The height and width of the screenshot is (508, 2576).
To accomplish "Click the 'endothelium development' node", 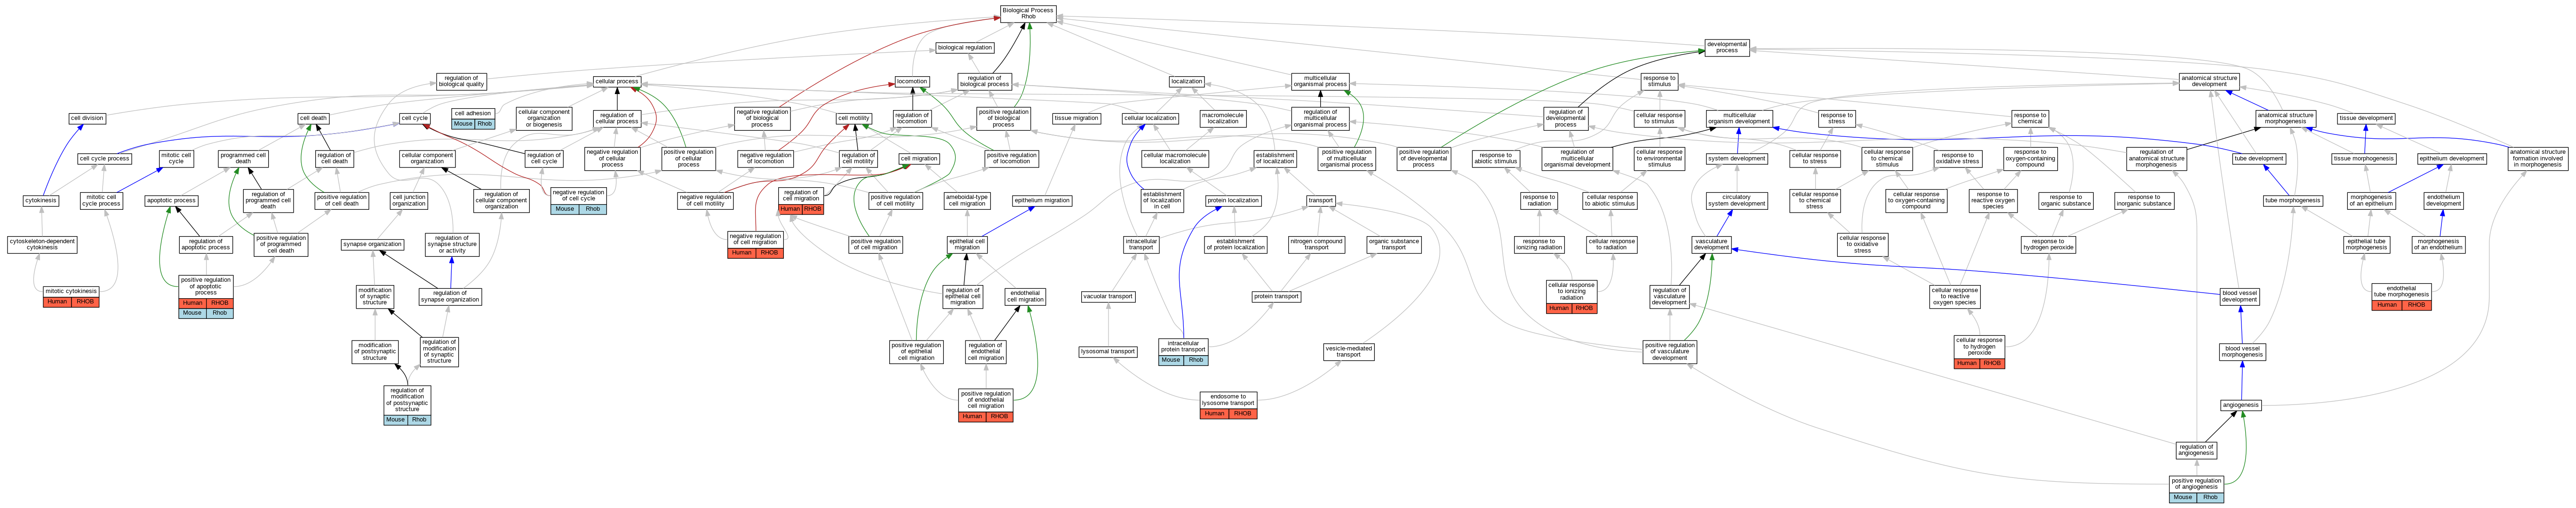I will (x=2444, y=200).
